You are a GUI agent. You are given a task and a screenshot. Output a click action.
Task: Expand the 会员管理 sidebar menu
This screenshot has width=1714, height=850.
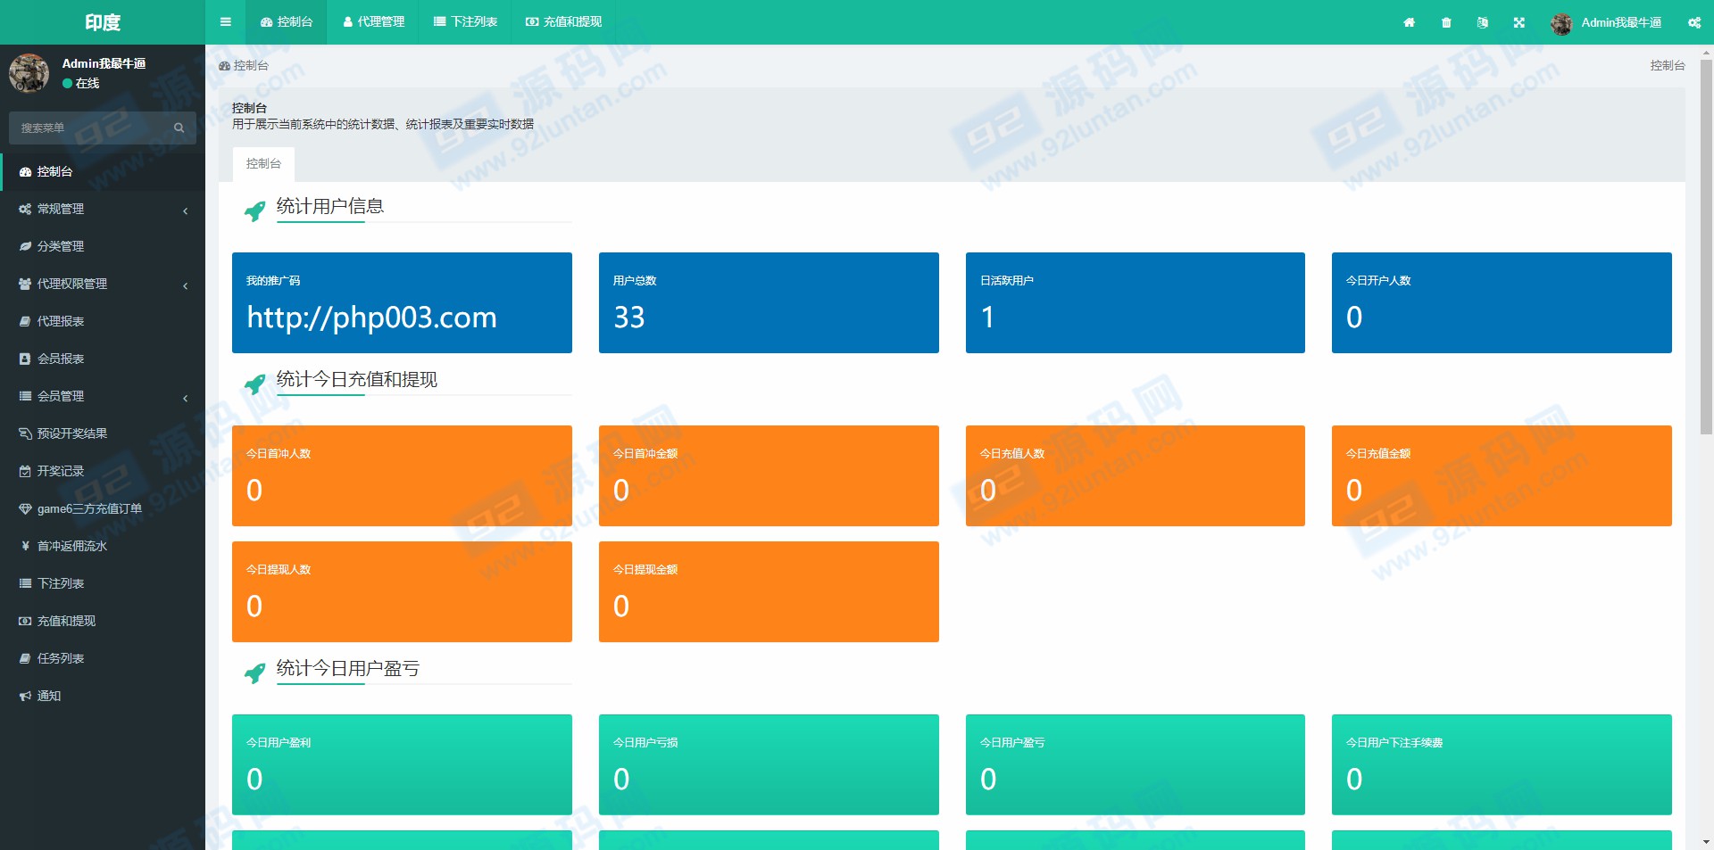(x=102, y=396)
